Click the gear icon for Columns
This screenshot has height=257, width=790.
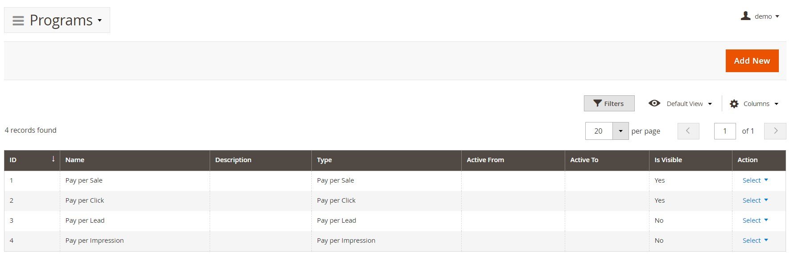[x=734, y=104]
